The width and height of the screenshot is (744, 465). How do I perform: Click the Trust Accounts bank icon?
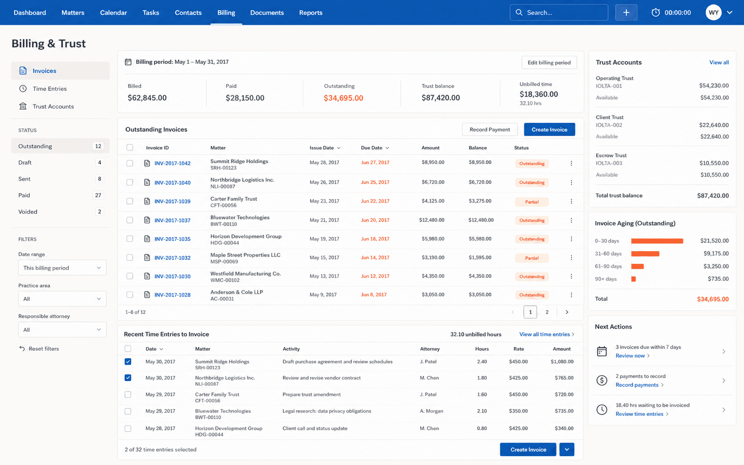tap(23, 106)
